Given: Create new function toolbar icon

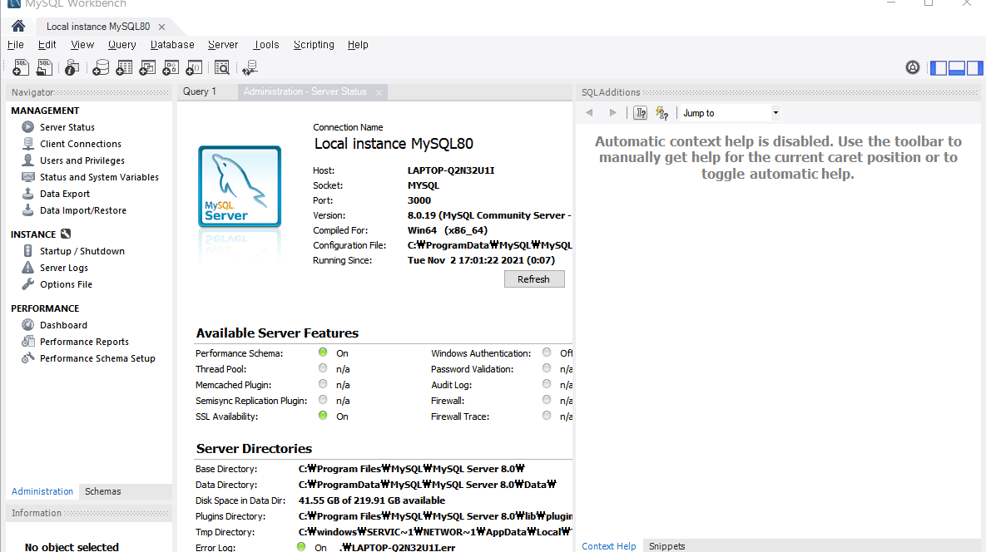Looking at the screenshot, I should pos(194,67).
